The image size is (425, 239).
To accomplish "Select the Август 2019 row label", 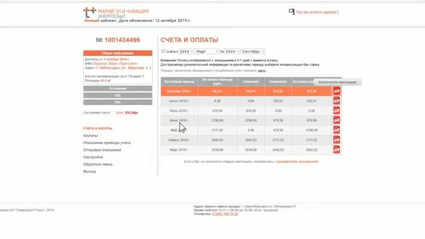I will [x=179, y=101].
